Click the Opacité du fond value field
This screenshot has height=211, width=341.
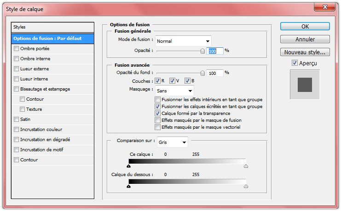tap(214, 73)
